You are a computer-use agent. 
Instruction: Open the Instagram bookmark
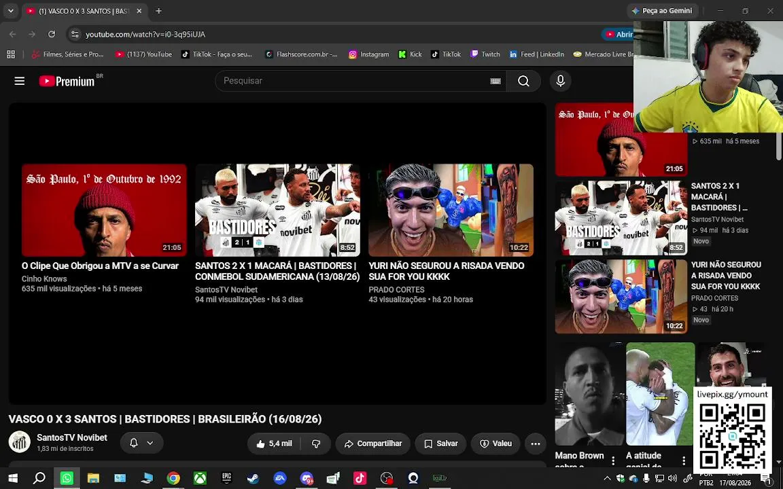click(x=369, y=54)
